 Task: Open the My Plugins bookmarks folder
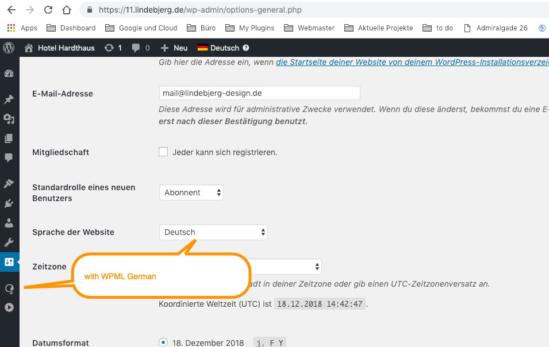pos(250,28)
